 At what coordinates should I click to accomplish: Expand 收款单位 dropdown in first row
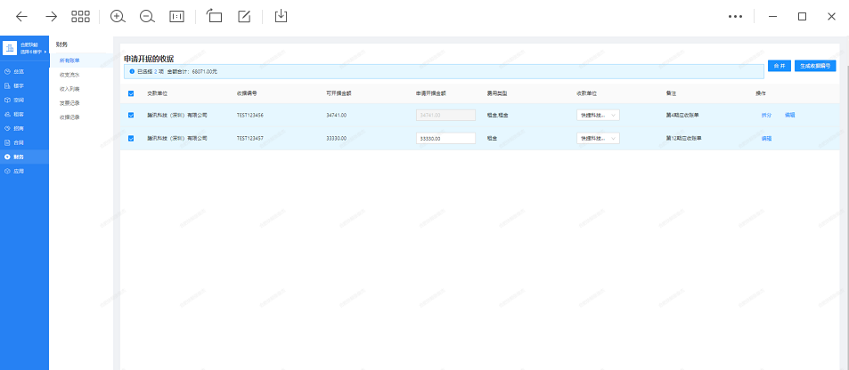pyautogui.click(x=598, y=115)
